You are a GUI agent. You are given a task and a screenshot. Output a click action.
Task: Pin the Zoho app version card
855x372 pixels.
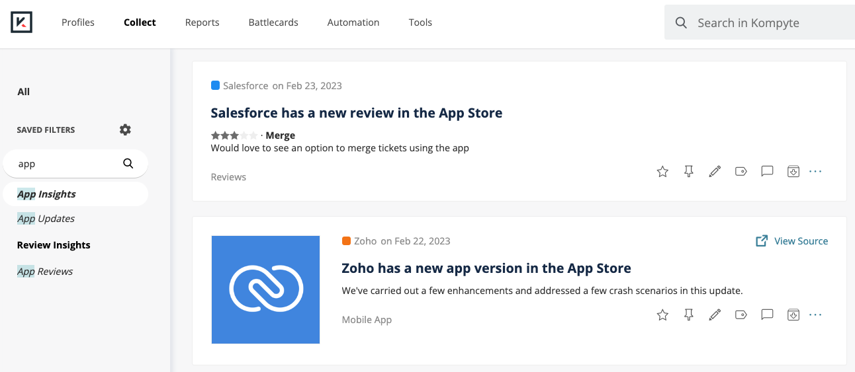pos(689,315)
